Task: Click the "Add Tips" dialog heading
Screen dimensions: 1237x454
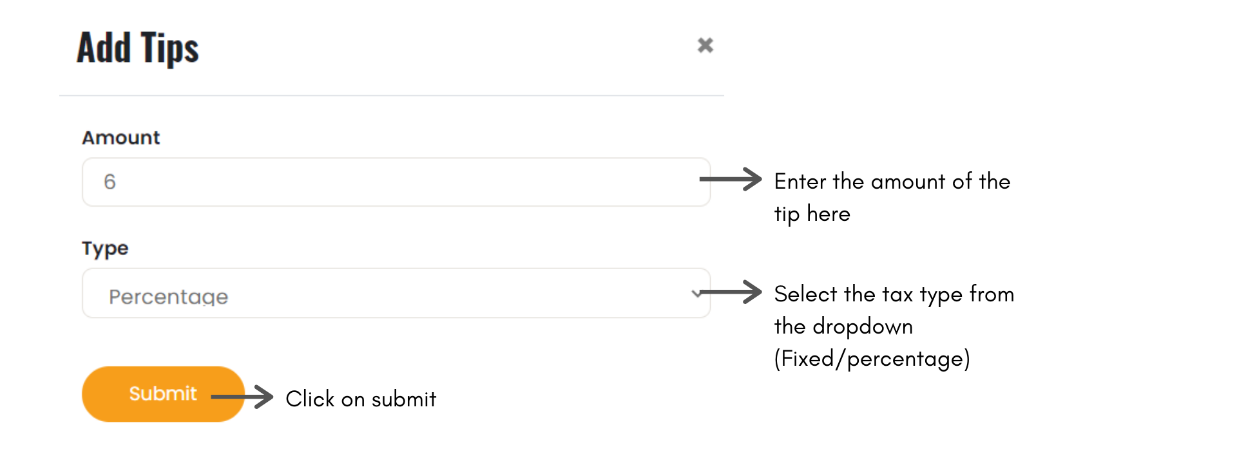Action: [x=138, y=48]
